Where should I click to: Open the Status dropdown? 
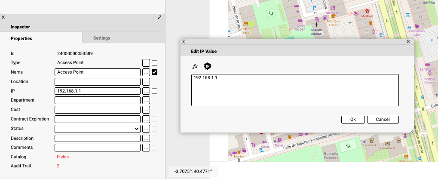pos(98,129)
